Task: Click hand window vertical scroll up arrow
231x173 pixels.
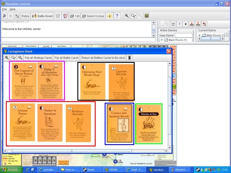Action: coord(169,63)
